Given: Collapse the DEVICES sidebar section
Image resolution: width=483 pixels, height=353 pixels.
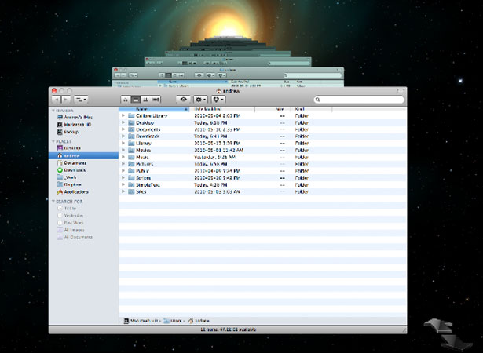Looking at the screenshot, I should pos(53,111).
